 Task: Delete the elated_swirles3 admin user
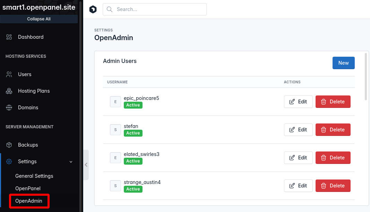point(333,158)
